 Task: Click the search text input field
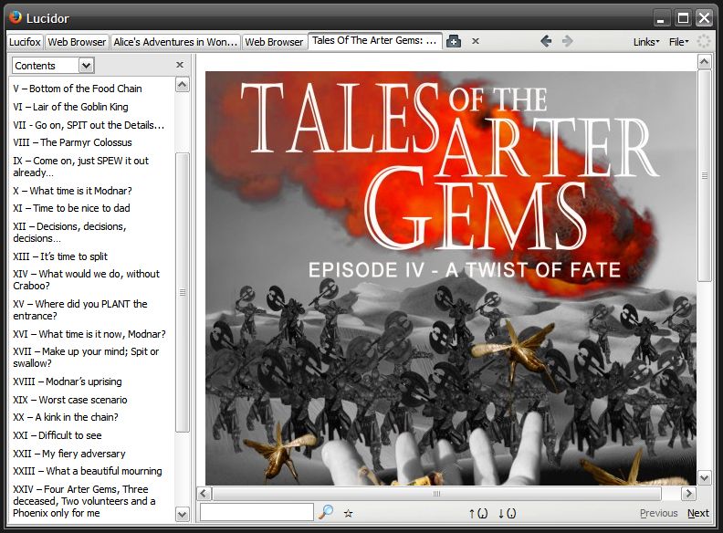[257, 512]
